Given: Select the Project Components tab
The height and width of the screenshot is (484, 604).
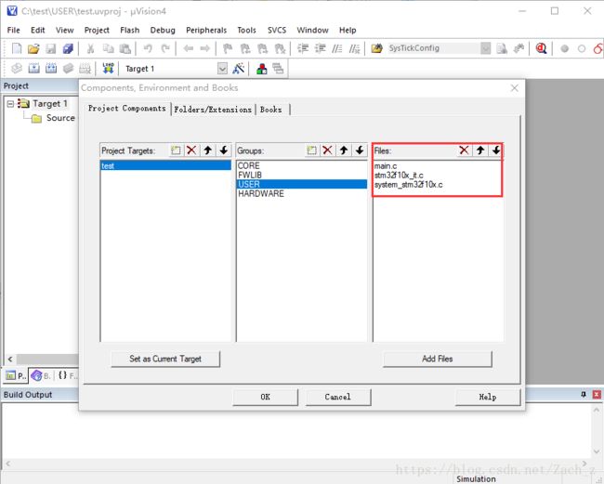Looking at the screenshot, I should 126,108.
